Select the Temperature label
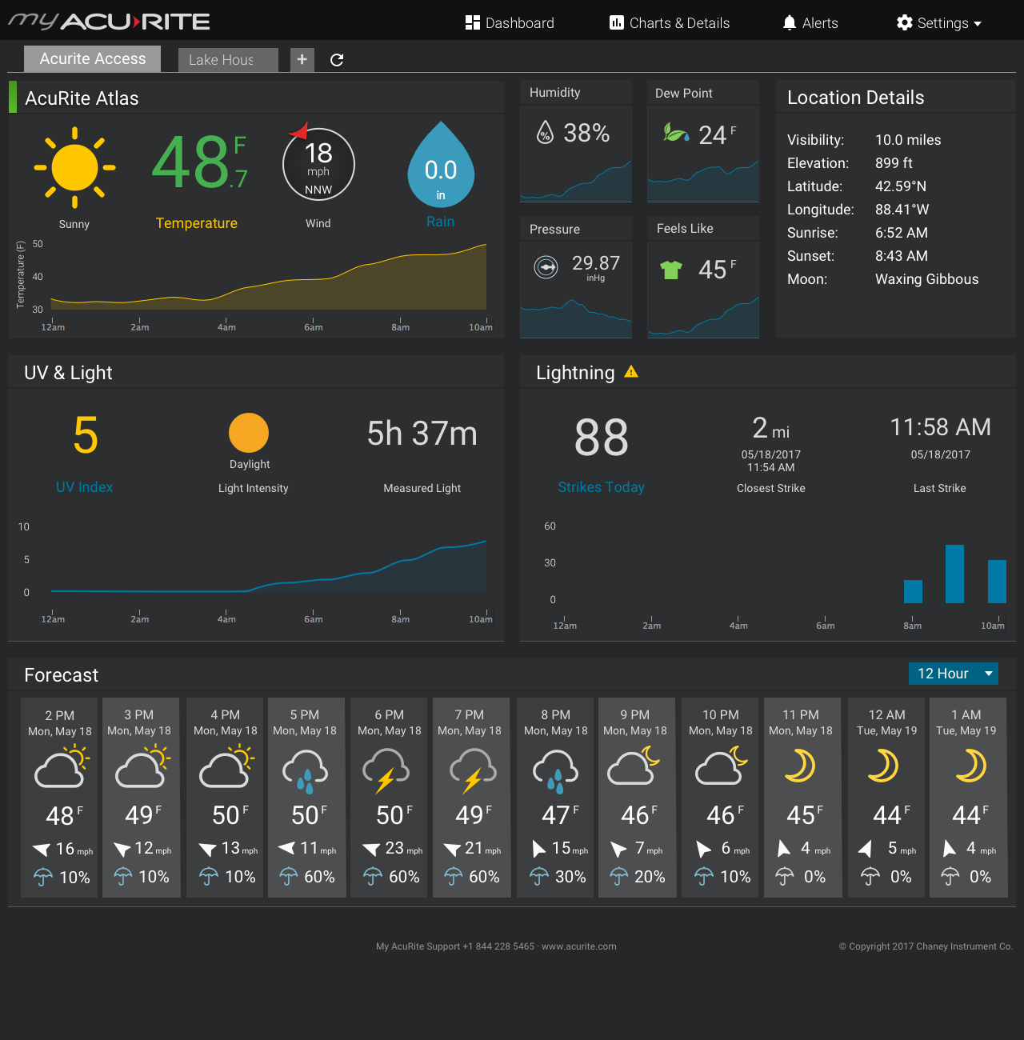Viewport: 1024px width, 1040px height. (196, 223)
